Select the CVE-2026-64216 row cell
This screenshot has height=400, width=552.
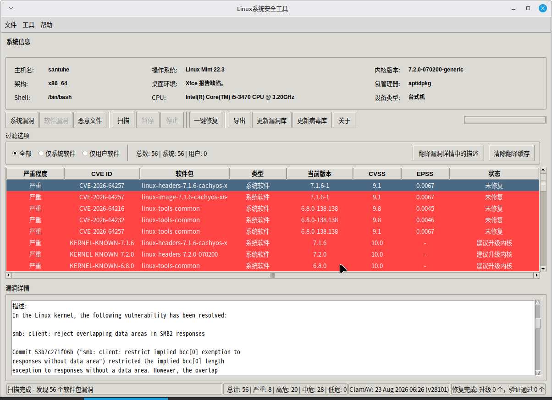102,208
